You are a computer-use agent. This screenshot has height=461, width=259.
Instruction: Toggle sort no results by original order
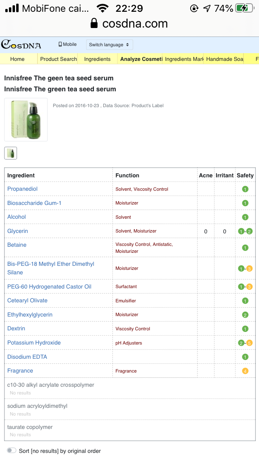(12, 450)
